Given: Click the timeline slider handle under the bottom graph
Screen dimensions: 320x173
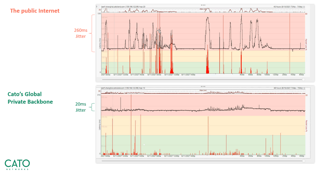Looking at the screenshot, I should coord(303,161).
